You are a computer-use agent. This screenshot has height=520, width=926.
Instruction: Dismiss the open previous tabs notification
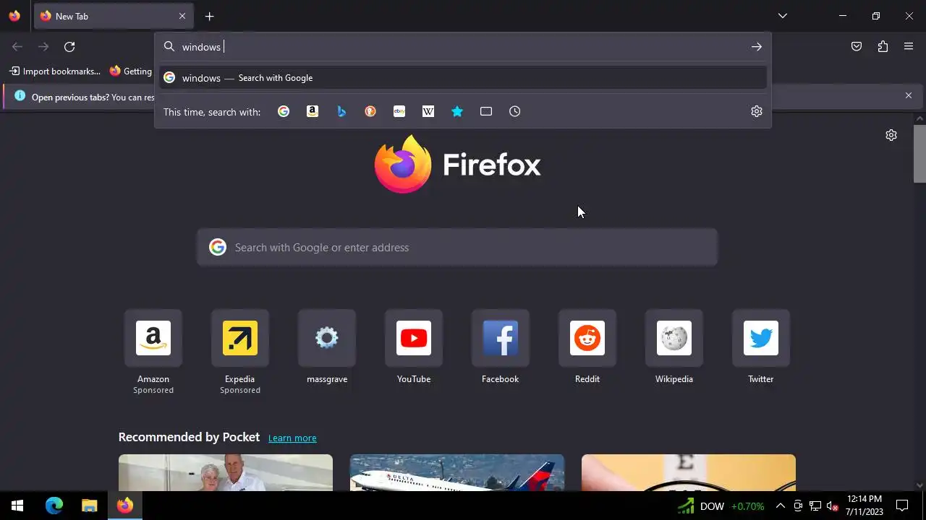click(909, 95)
